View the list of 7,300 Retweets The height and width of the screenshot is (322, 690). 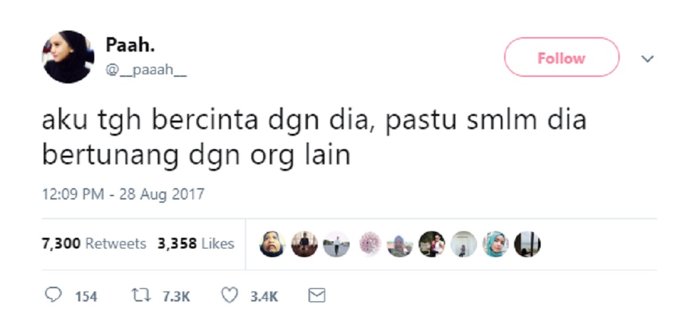pos(94,244)
